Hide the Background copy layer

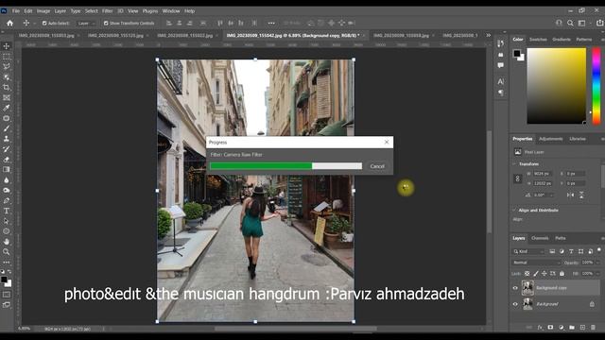click(x=515, y=288)
